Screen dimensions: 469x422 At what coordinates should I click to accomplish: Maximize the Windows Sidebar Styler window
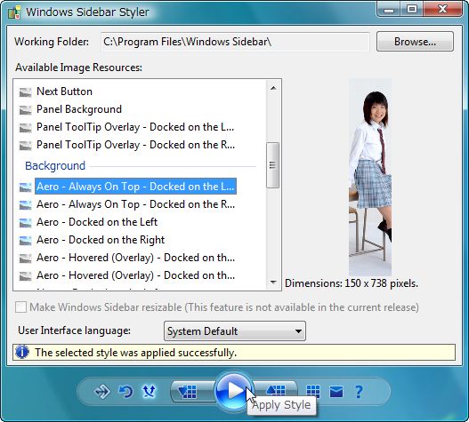412,10
